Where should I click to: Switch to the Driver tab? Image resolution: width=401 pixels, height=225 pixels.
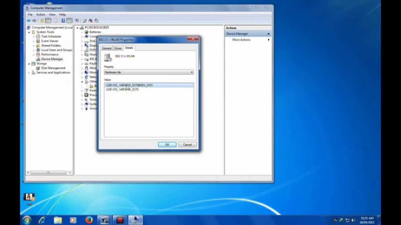pyautogui.click(x=118, y=48)
